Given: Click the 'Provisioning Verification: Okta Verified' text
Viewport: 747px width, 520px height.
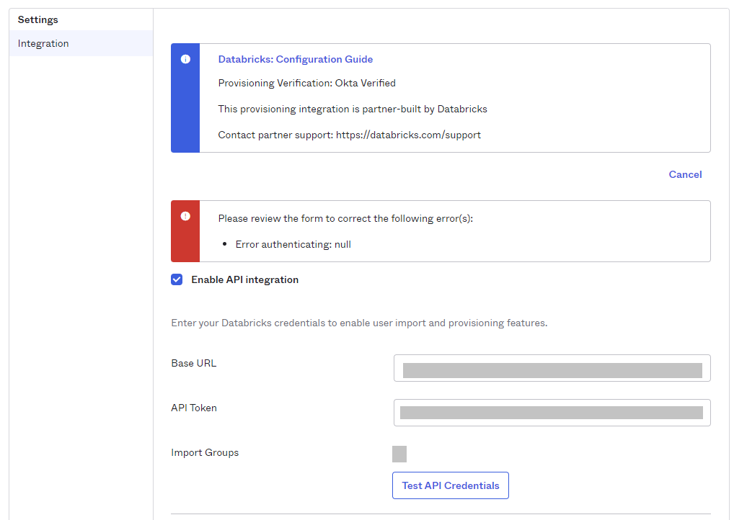Looking at the screenshot, I should pyautogui.click(x=306, y=83).
